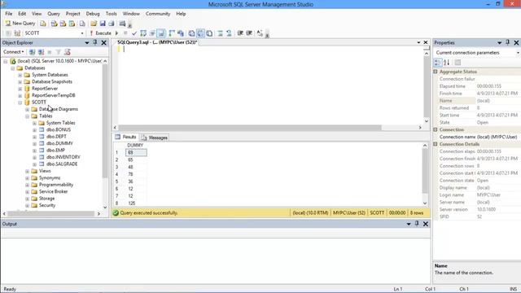
Task: Click the Parse checkmark icon
Action: pyautogui.click(x=134, y=33)
